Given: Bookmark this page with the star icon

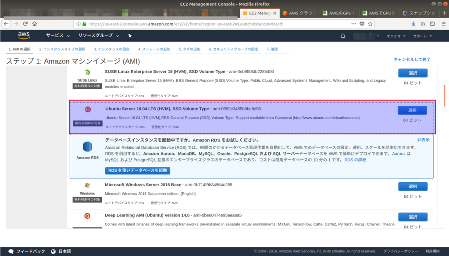Looking at the screenshot, I should point(370,24).
